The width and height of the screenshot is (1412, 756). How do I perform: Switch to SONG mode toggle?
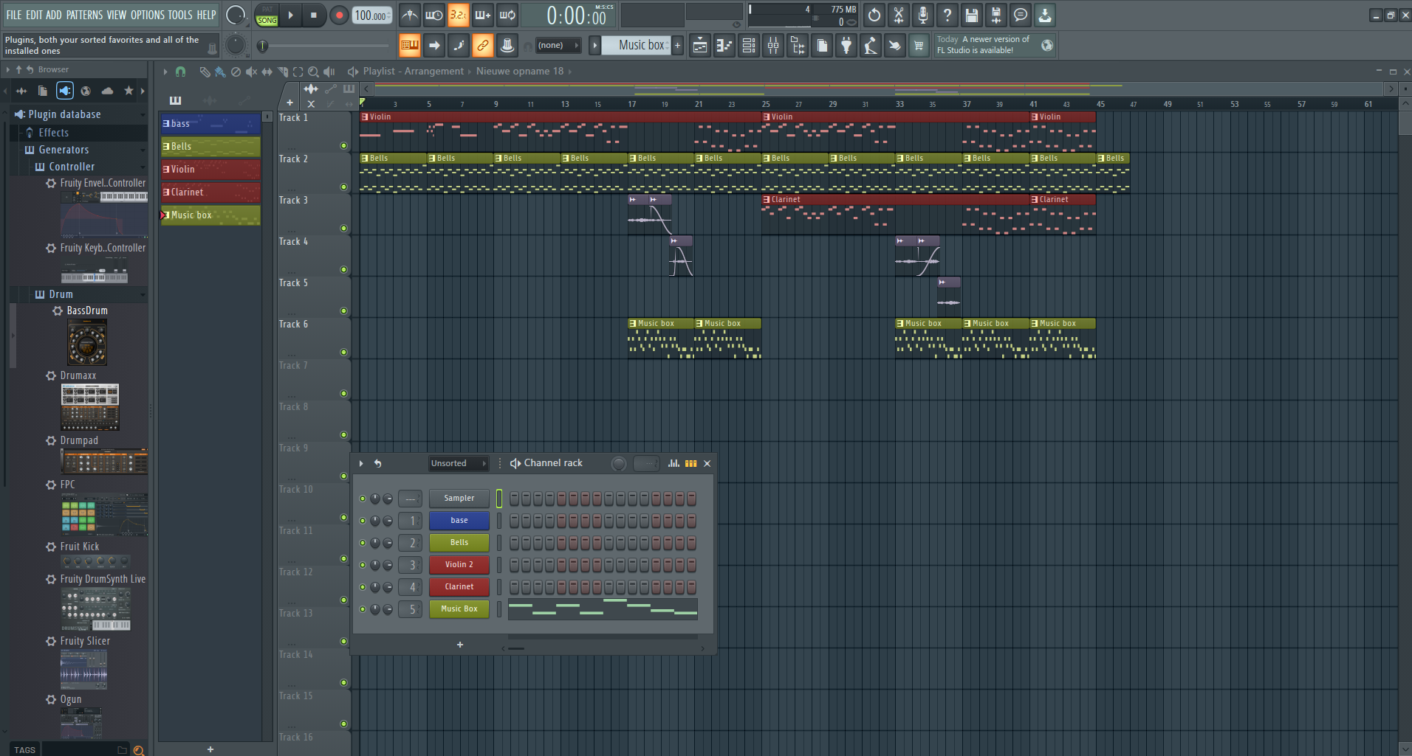click(x=267, y=20)
